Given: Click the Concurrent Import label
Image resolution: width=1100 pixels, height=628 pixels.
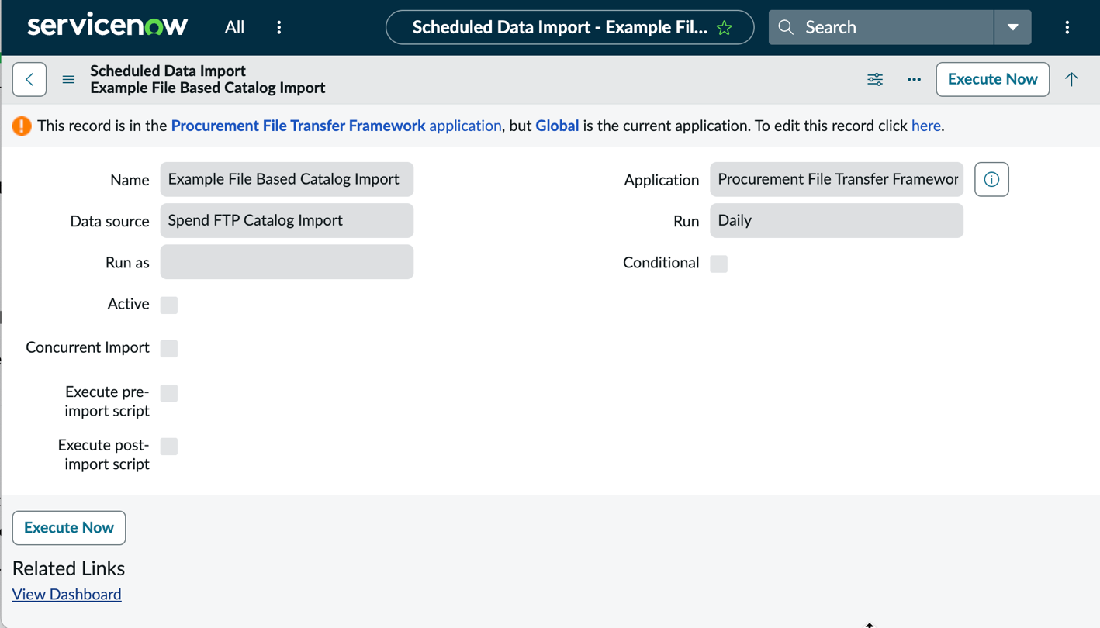Looking at the screenshot, I should (x=88, y=347).
